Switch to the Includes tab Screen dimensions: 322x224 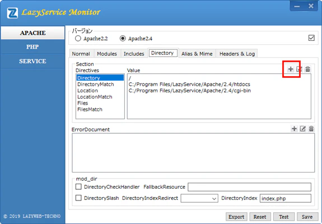pos(134,54)
